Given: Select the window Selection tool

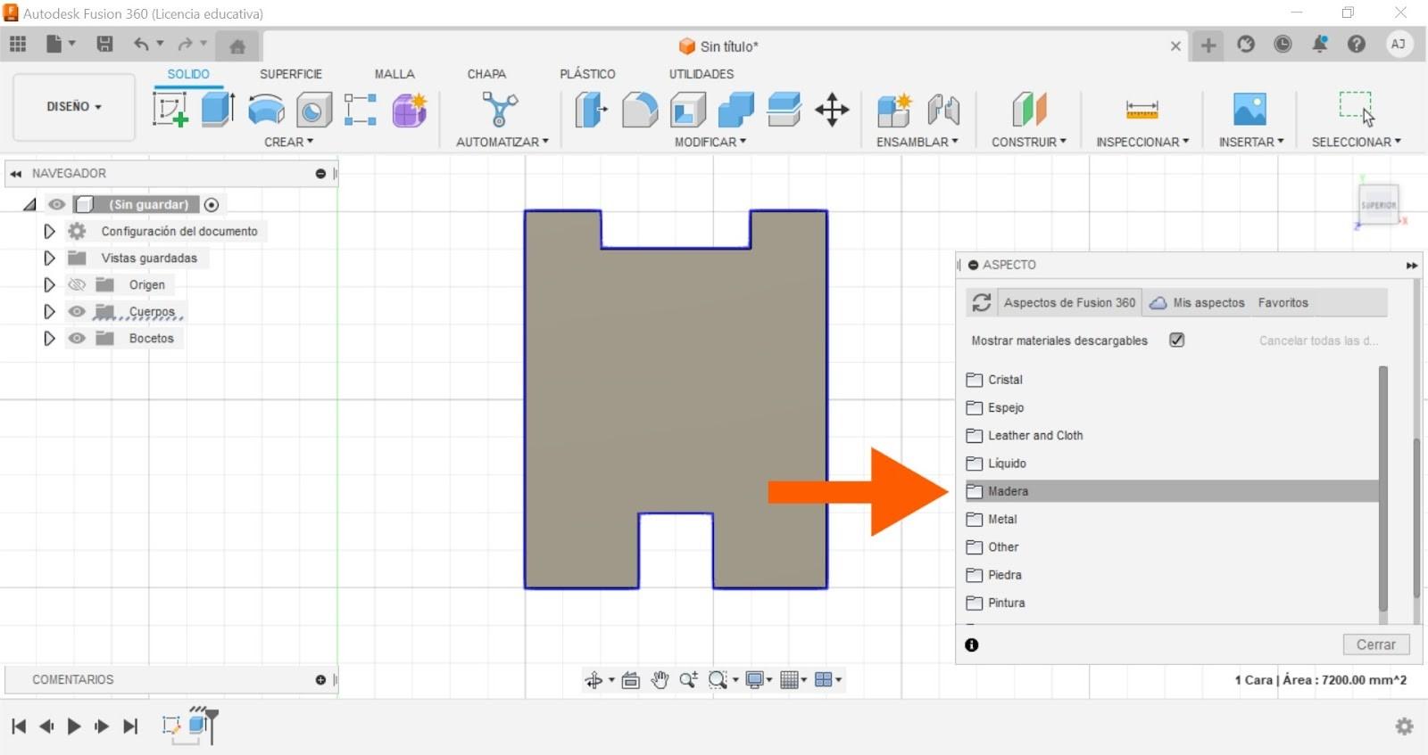Looking at the screenshot, I should click(1357, 109).
